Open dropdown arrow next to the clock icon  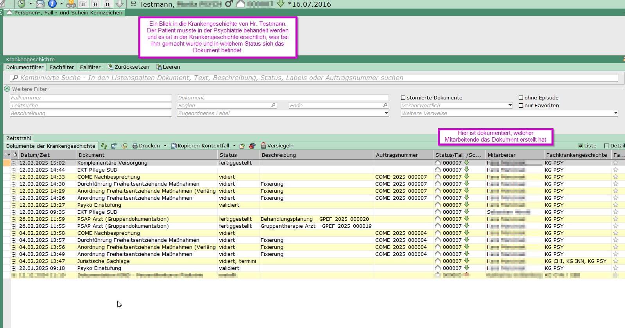coord(30,4)
